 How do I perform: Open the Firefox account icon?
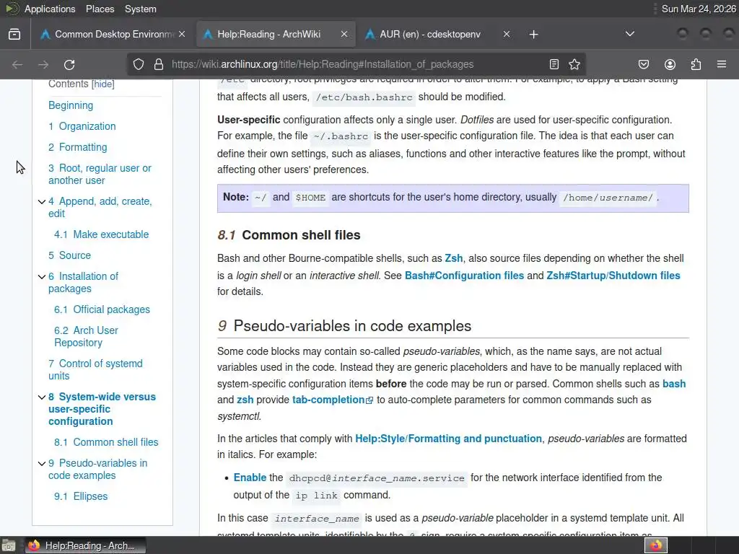pyautogui.click(x=670, y=64)
